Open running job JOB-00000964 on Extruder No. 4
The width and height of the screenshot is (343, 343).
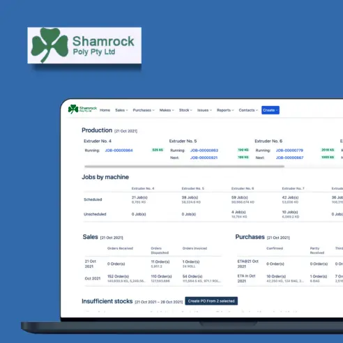pyautogui.click(x=119, y=151)
